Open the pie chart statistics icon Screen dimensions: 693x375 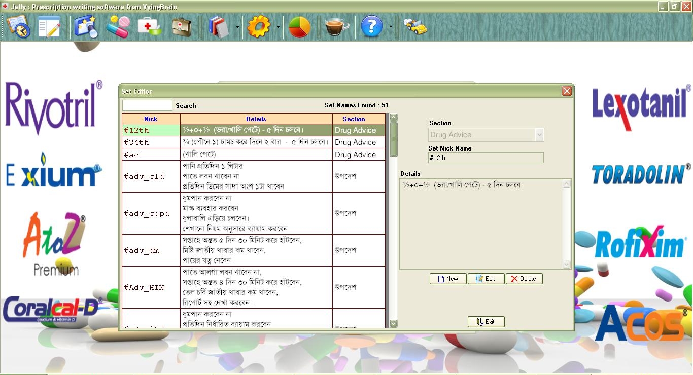(x=299, y=27)
